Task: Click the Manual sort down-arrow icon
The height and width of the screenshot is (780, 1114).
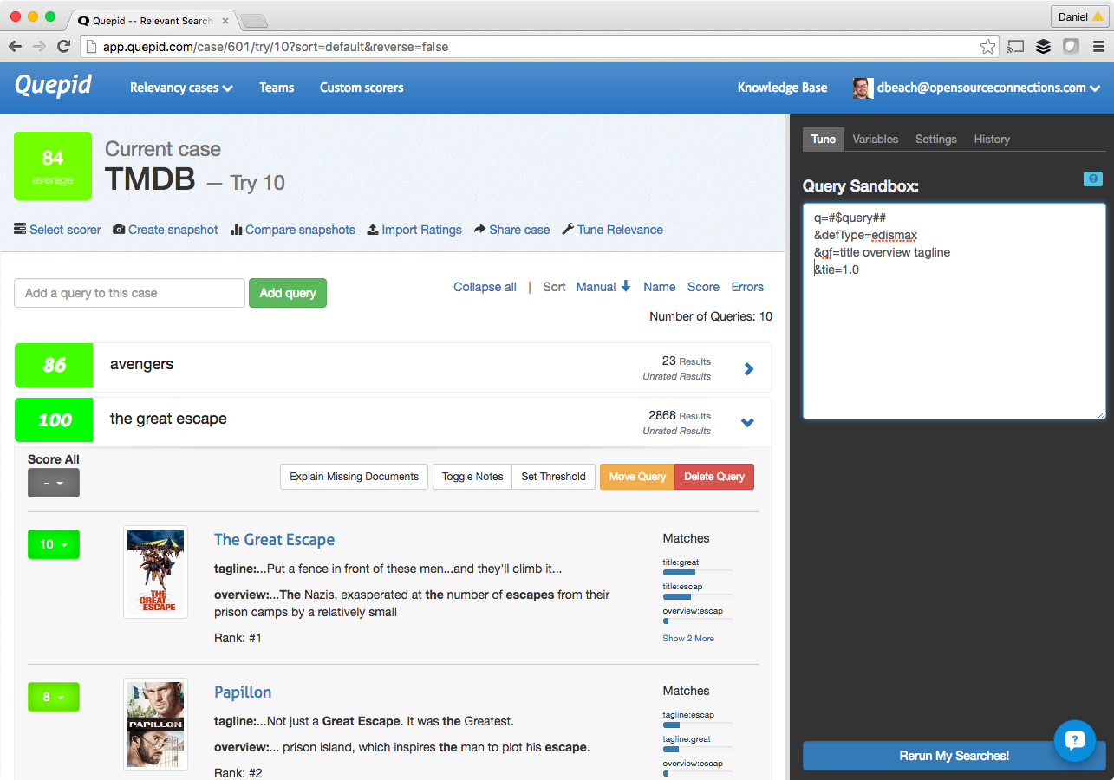Action: (x=625, y=287)
